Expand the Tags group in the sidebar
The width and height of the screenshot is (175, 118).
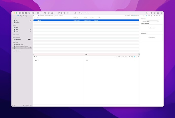13,29
